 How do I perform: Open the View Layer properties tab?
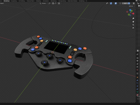coord(137,64)
